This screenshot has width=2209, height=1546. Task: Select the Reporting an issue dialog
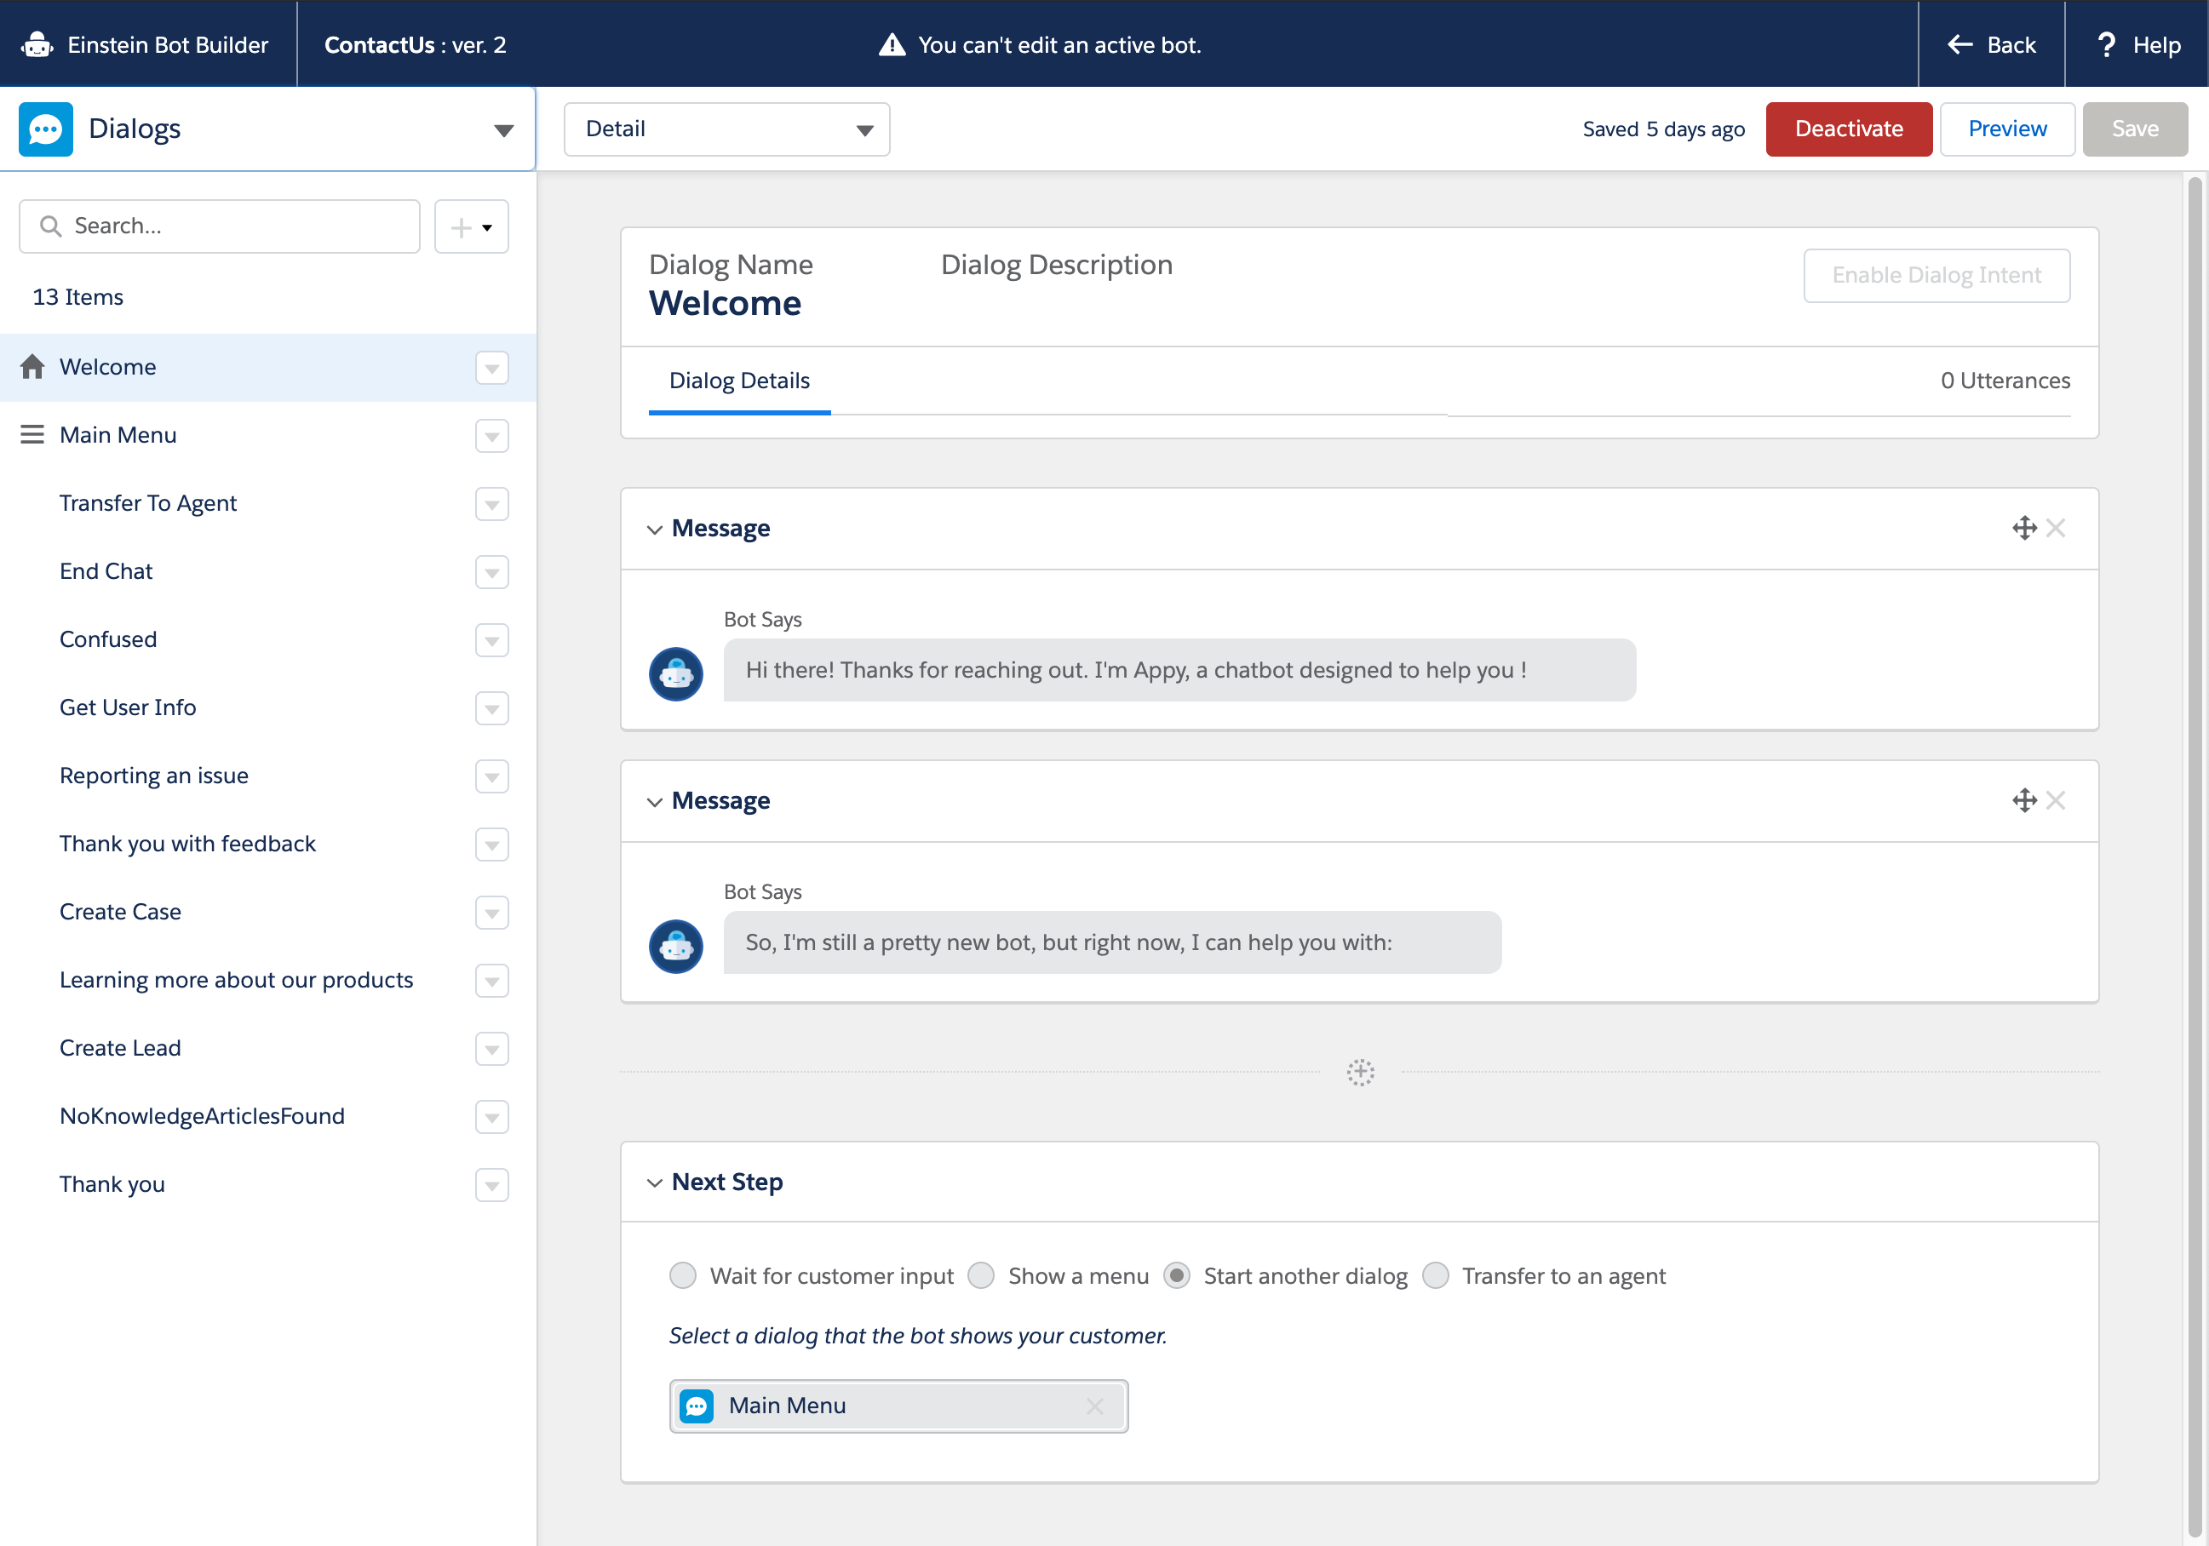267,776
